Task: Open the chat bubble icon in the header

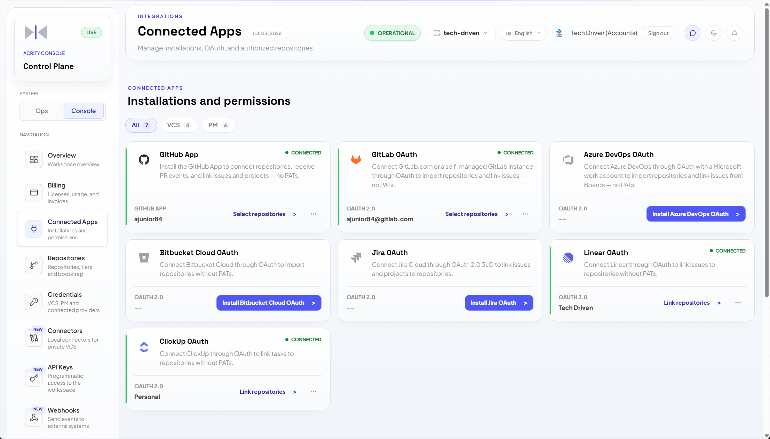Action: [x=692, y=33]
